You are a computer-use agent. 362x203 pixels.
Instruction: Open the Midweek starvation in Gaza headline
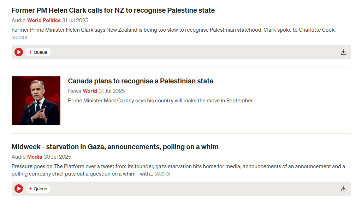pos(115,147)
